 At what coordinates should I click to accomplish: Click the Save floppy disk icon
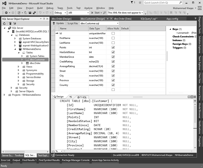[x=30, y=13]
